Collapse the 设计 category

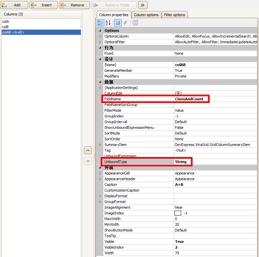100,59
